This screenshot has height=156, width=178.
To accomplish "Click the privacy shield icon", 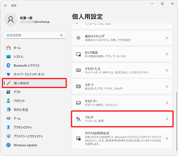I will (x=8, y=136).
